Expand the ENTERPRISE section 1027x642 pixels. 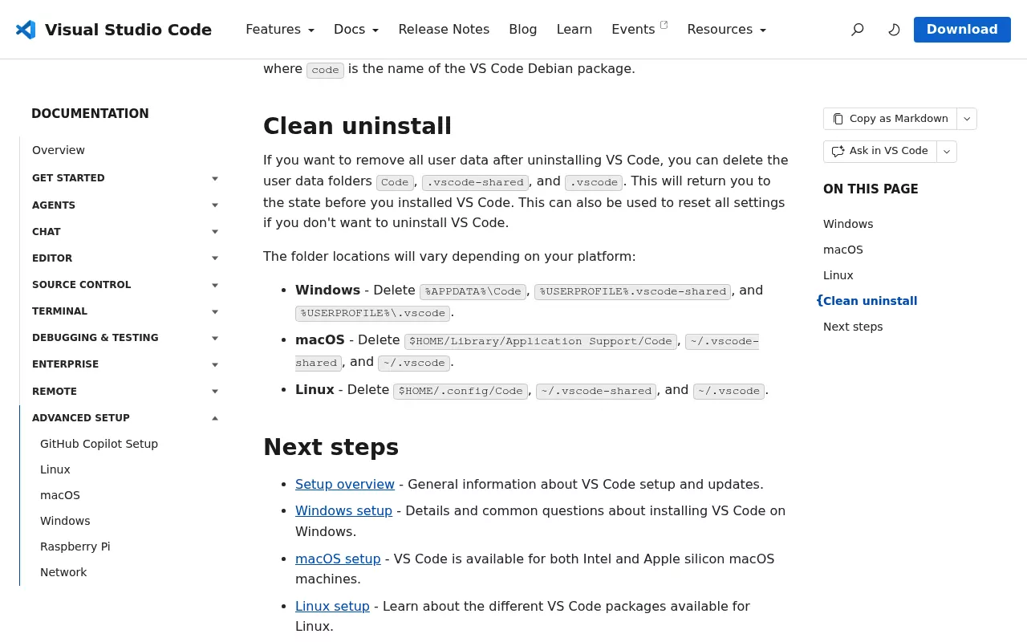pos(125,364)
